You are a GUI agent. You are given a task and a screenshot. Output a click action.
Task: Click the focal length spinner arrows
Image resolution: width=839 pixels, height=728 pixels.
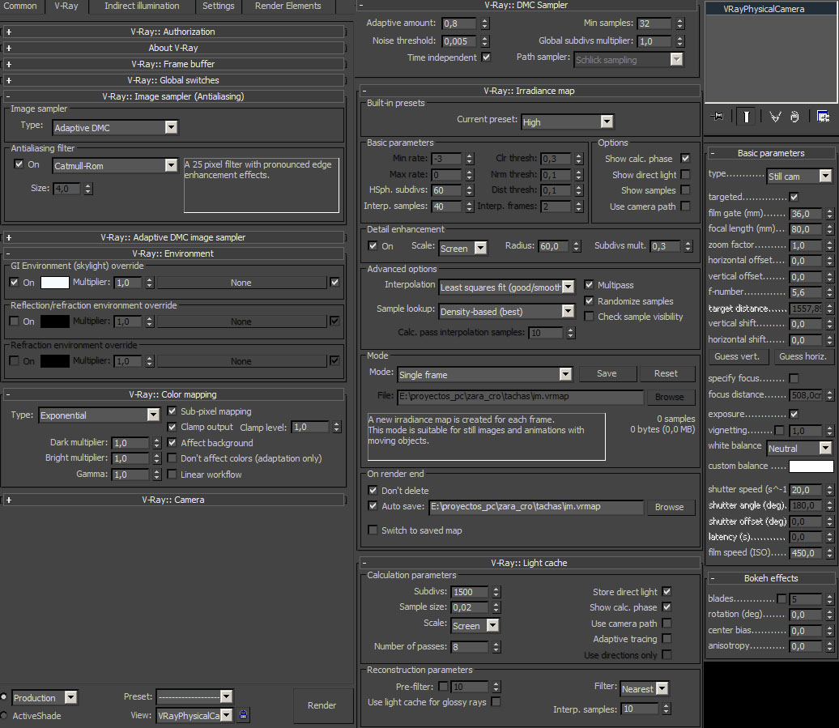click(829, 229)
